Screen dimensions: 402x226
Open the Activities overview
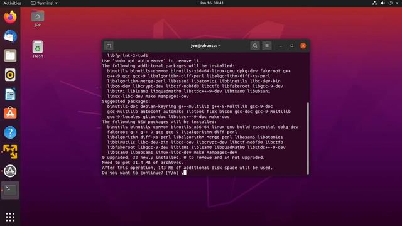12,3
